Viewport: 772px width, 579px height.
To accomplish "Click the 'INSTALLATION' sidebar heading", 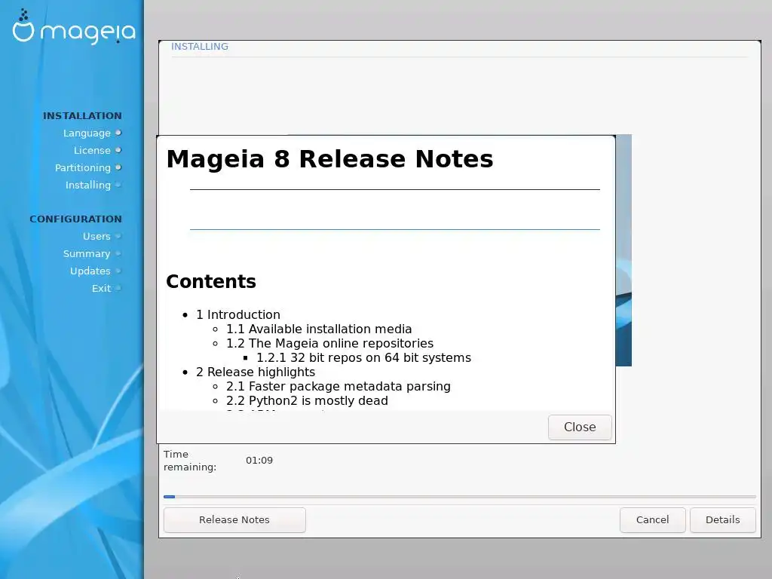I will tap(82, 115).
